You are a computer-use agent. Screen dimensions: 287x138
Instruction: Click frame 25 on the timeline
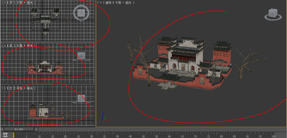click(78, 136)
